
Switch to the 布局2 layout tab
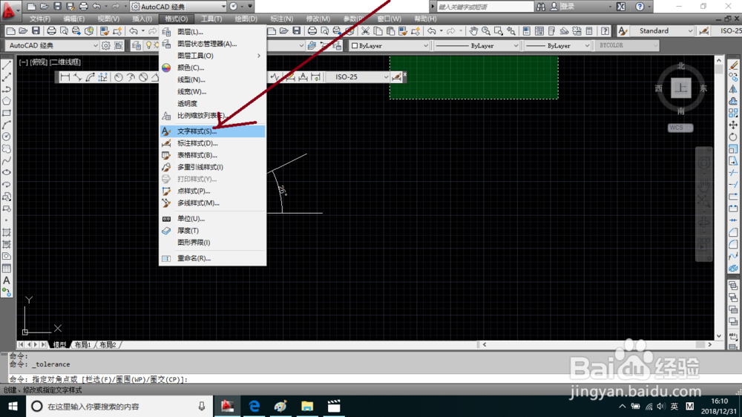click(x=108, y=344)
